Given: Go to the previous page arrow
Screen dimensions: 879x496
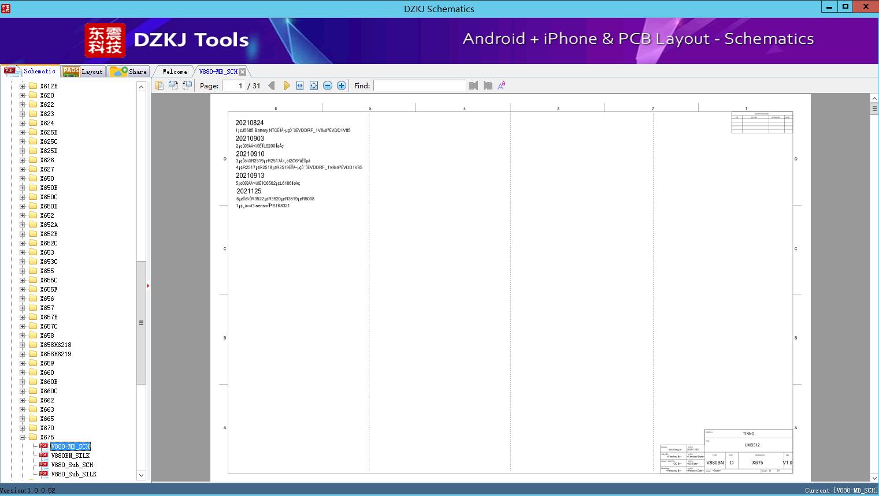Looking at the screenshot, I should (272, 85).
